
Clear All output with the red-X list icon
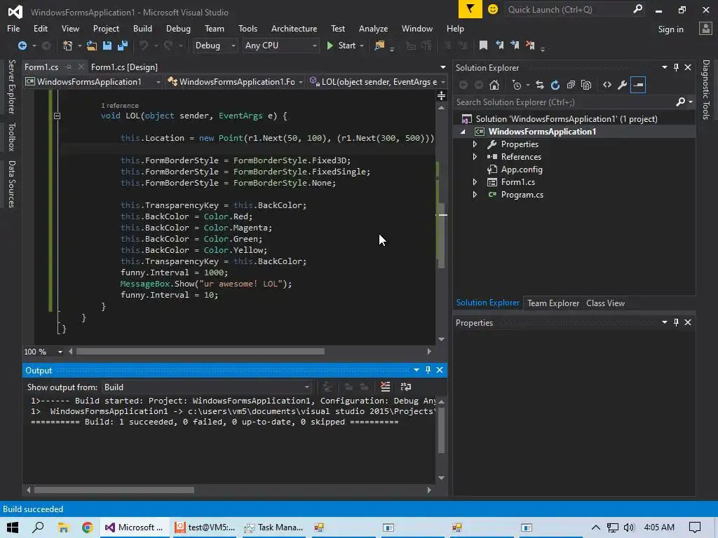tap(385, 387)
